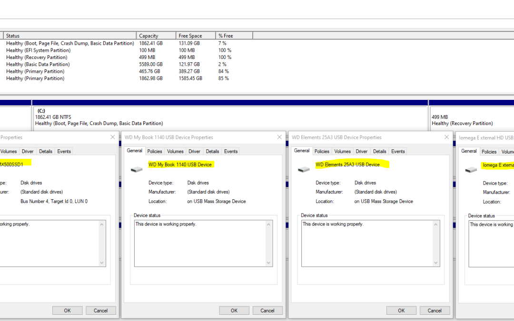Click the WD Elements disk drive icon
The image size is (514, 321).
click(304, 169)
